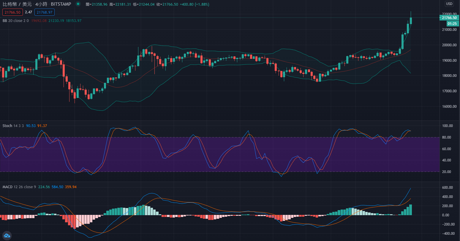Click the blue buy price 21768.97 button

tap(45, 12)
